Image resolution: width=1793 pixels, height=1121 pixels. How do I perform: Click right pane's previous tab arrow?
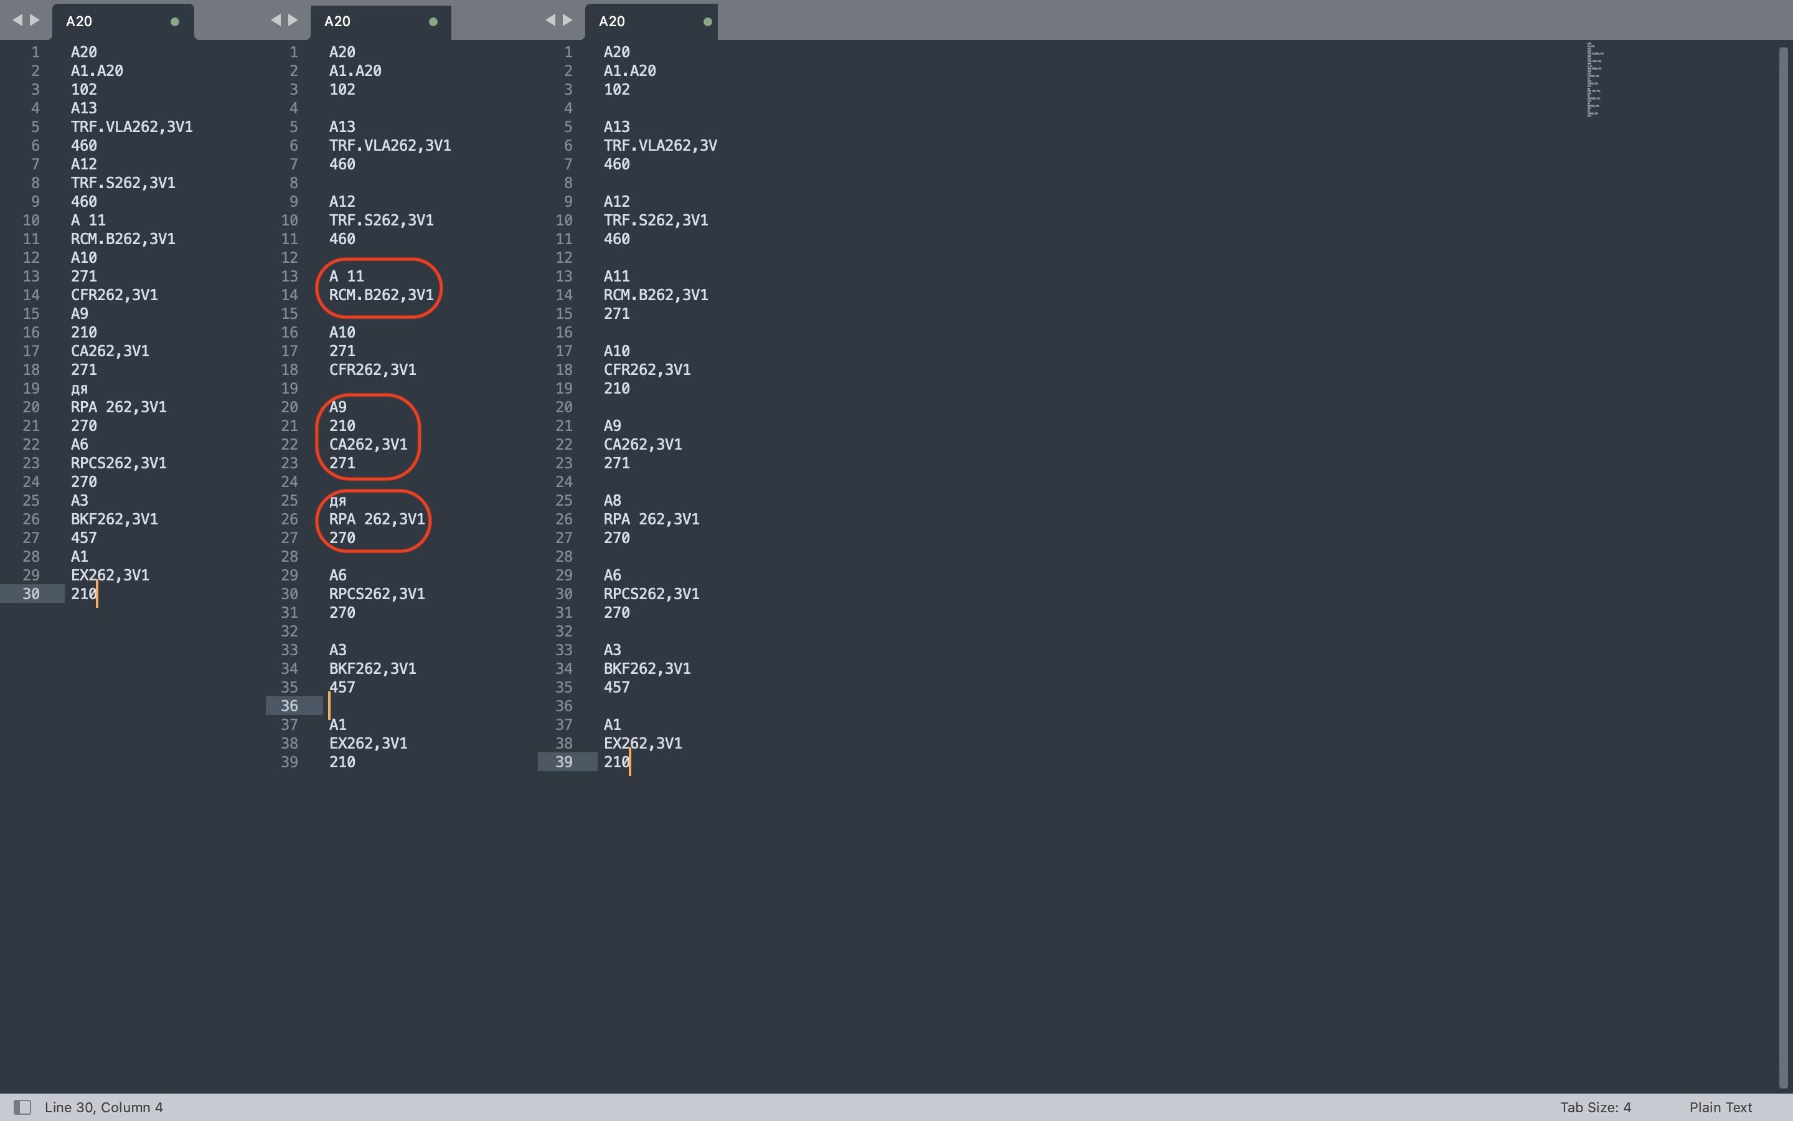[x=550, y=20]
